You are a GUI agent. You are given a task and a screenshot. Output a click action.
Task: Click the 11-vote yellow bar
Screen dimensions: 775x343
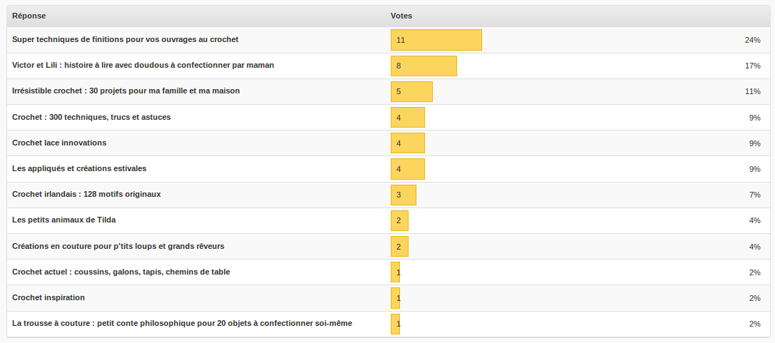pos(436,40)
